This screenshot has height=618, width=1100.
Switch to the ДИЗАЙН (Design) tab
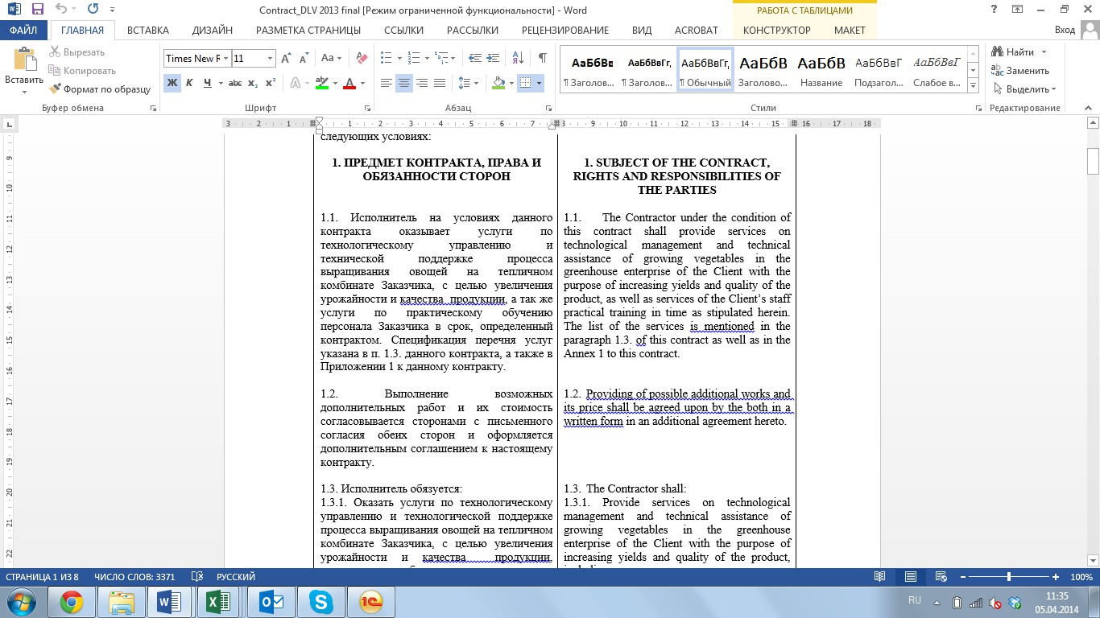point(213,31)
